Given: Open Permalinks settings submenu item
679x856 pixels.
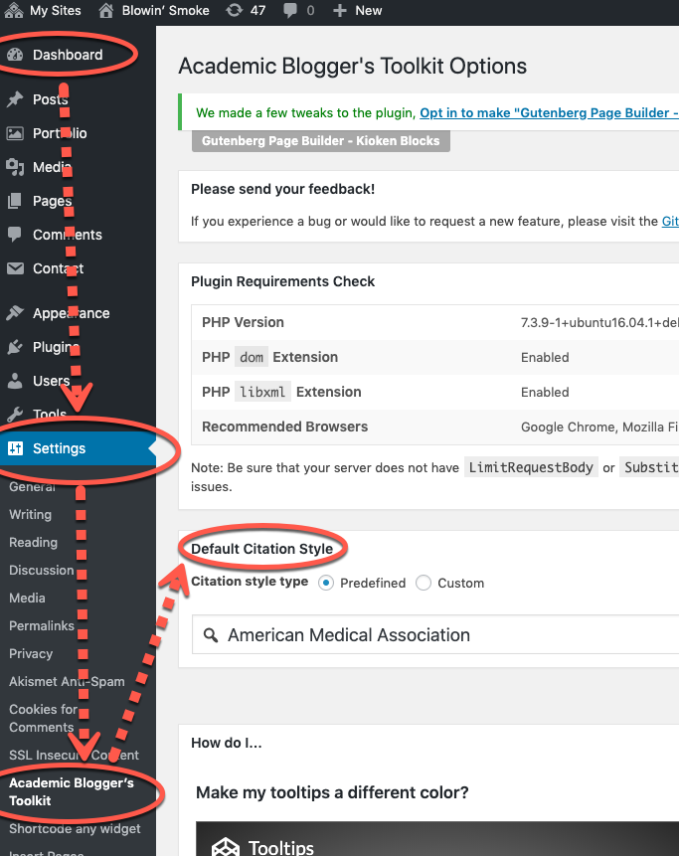Looking at the screenshot, I should (x=41, y=625).
